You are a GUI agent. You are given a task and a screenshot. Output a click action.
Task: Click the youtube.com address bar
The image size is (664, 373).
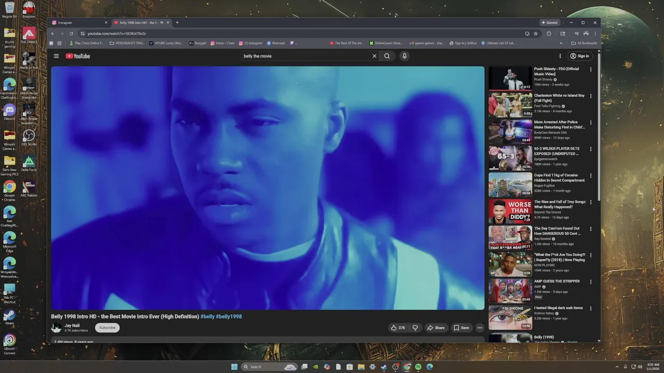click(301, 34)
